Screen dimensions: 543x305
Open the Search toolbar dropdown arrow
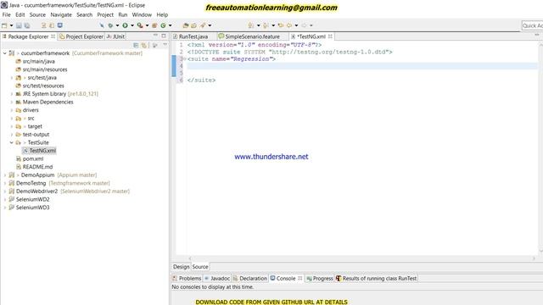click(x=210, y=25)
